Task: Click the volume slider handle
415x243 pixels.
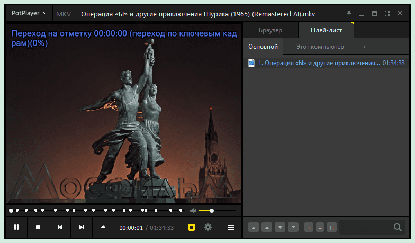Action: coord(212,211)
